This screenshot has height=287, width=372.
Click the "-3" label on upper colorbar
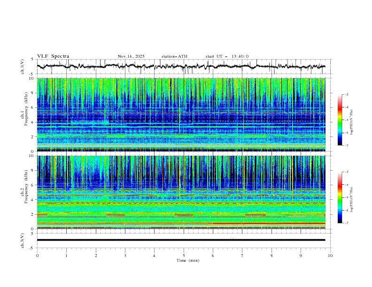(x=347, y=94)
